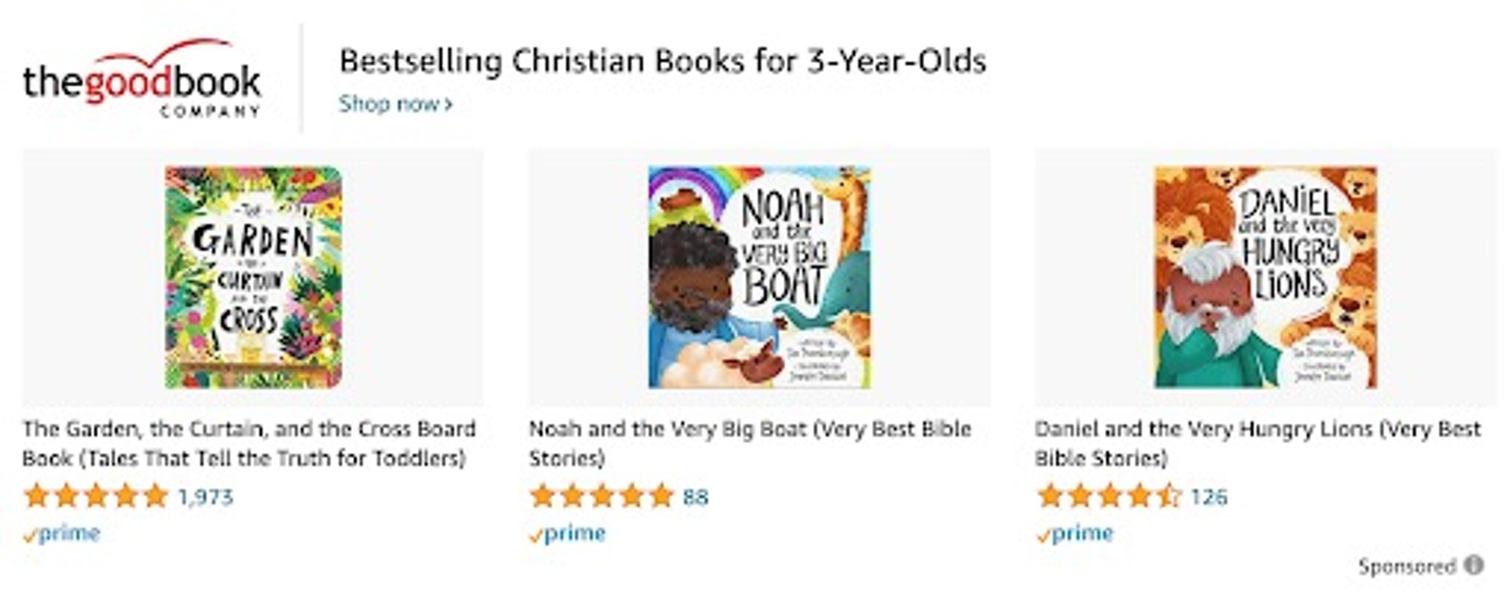
Task: Click Prime badge under Daniel book
Action: [1075, 534]
